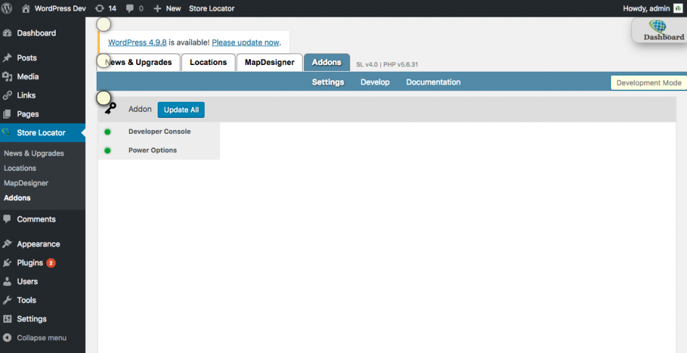Expand the Appearance sidebar menu

(x=38, y=244)
